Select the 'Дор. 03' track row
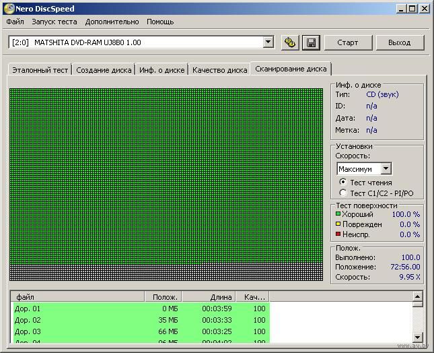The height and width of the screenshot is (353, 434). [141, 331]
